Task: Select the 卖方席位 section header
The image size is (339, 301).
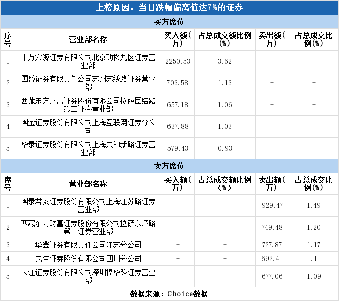Action: (x=169, y=166)
